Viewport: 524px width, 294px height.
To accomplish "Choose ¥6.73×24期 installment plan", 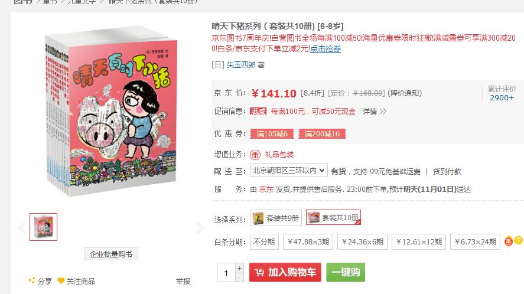I will (x=475, y=241).
